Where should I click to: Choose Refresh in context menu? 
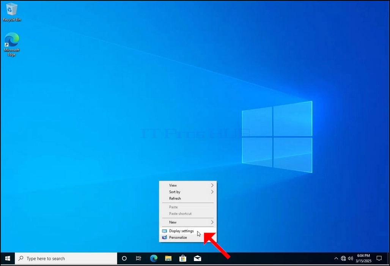188,198
